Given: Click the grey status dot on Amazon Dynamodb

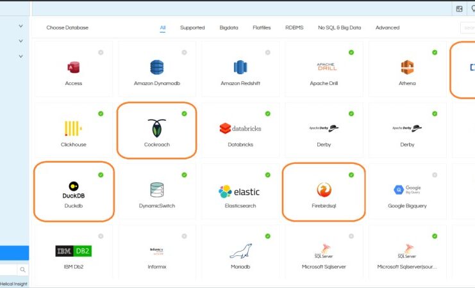Looking at the screenshot, I should pos(184,52).
